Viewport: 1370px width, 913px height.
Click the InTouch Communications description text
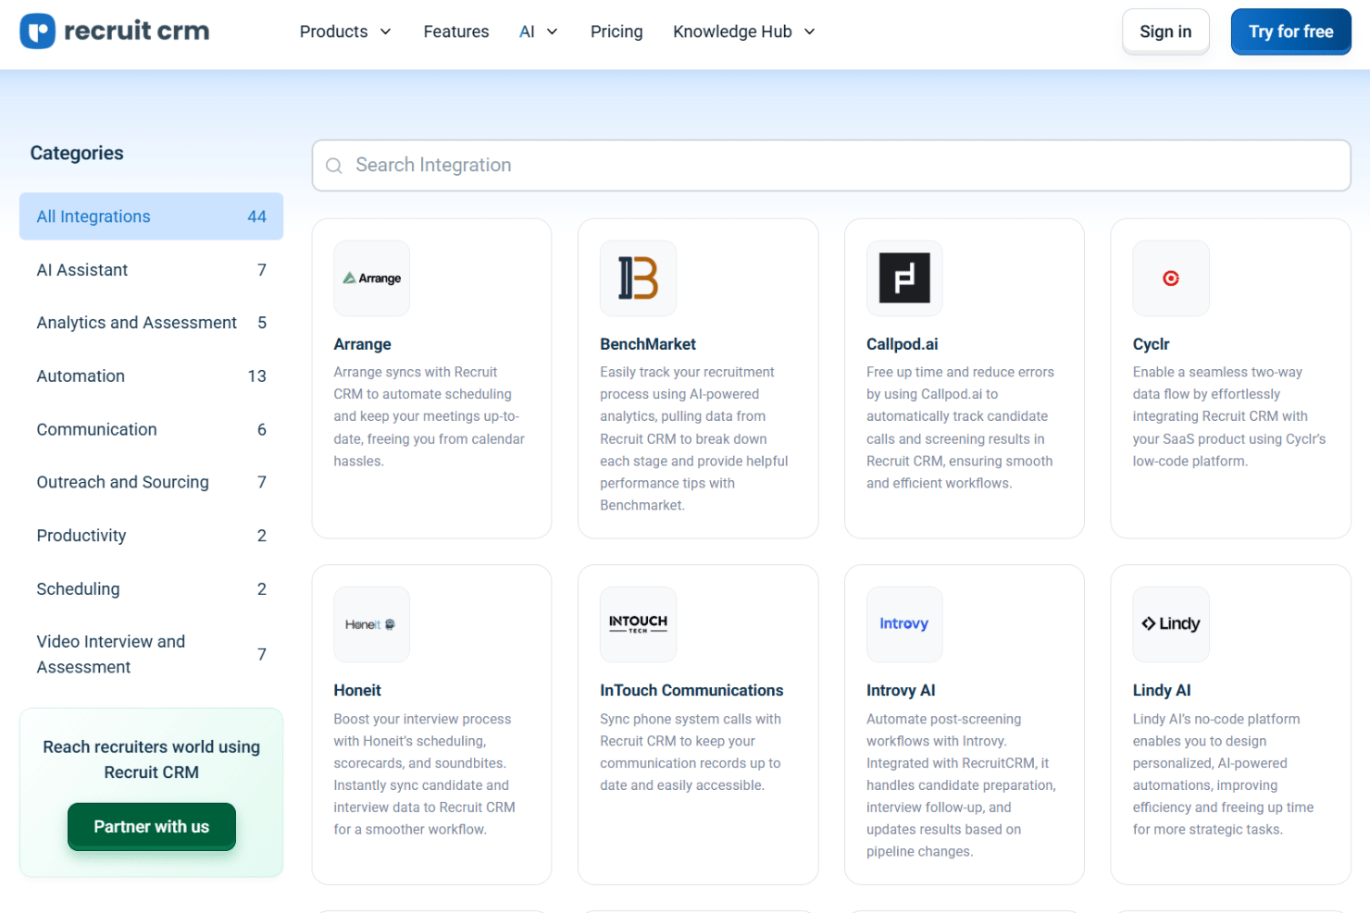(x=691, y=752)
